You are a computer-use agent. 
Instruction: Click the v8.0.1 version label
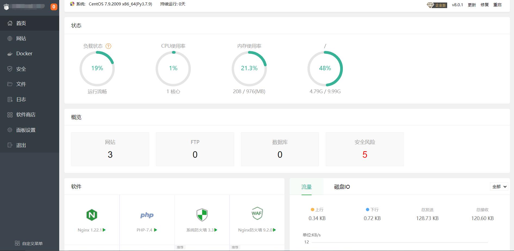point(457,5)
